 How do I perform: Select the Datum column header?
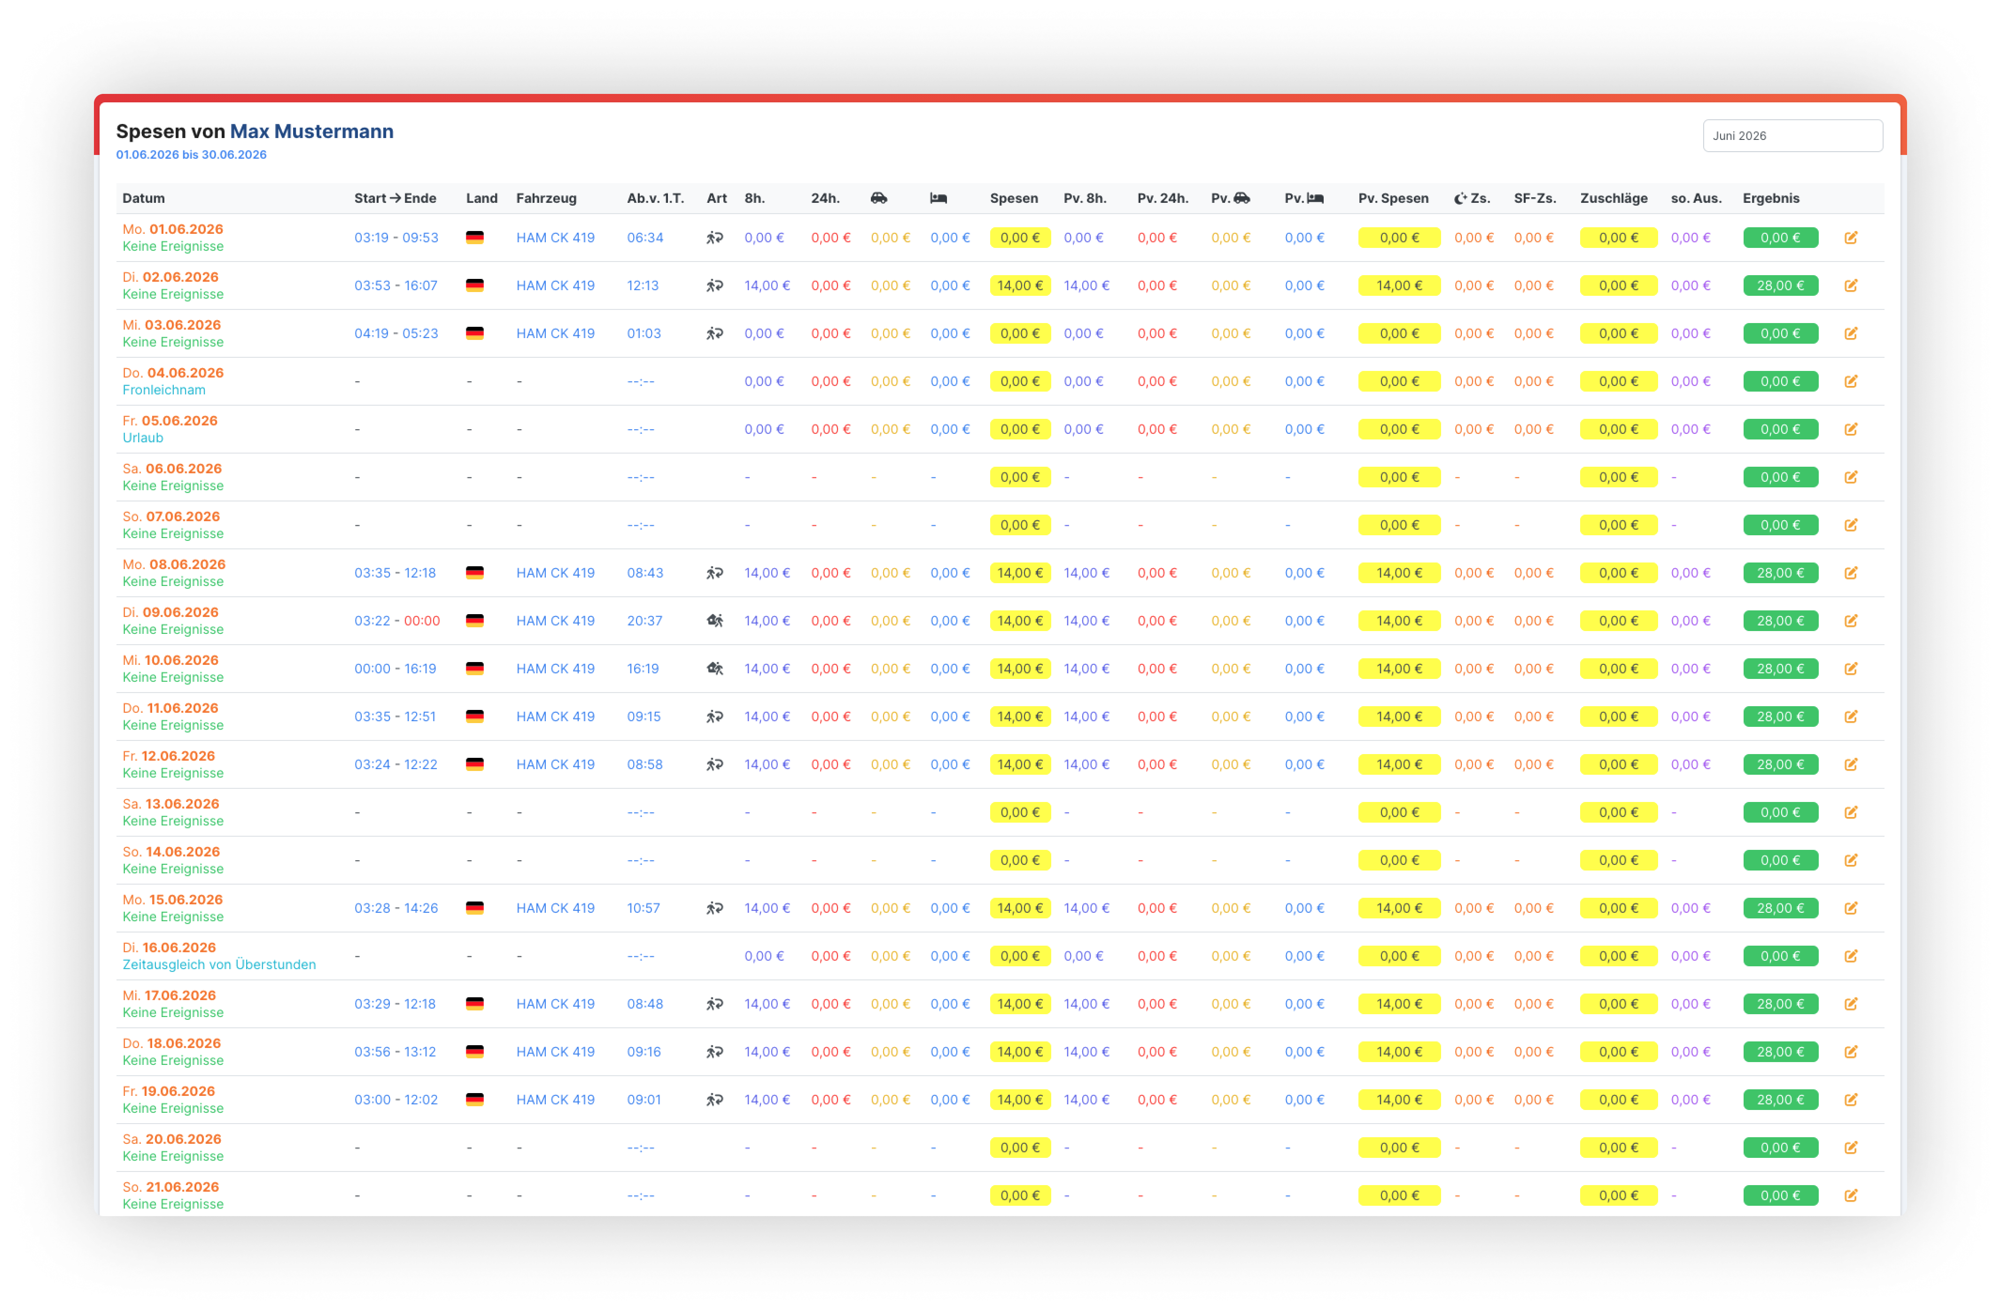[144, 198]
